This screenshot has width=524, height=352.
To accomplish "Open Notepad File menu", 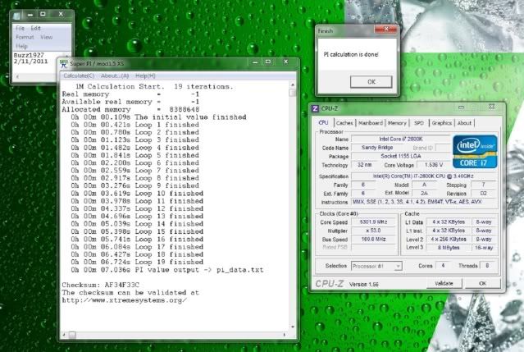I will pos(20,29).
